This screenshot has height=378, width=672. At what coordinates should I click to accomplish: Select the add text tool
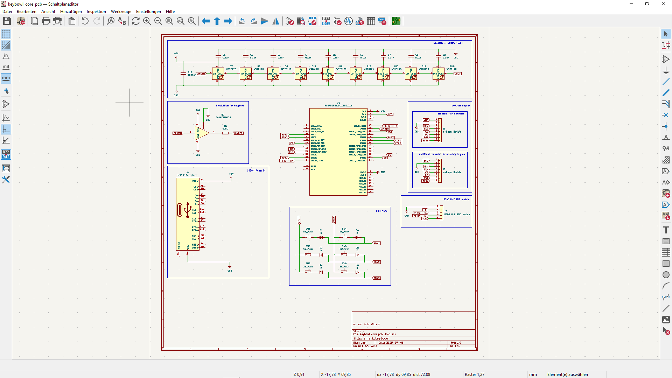[666, 230]
